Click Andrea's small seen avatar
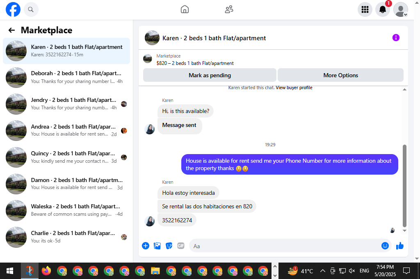The image size is (420, 279). click(x=124, y=131)
